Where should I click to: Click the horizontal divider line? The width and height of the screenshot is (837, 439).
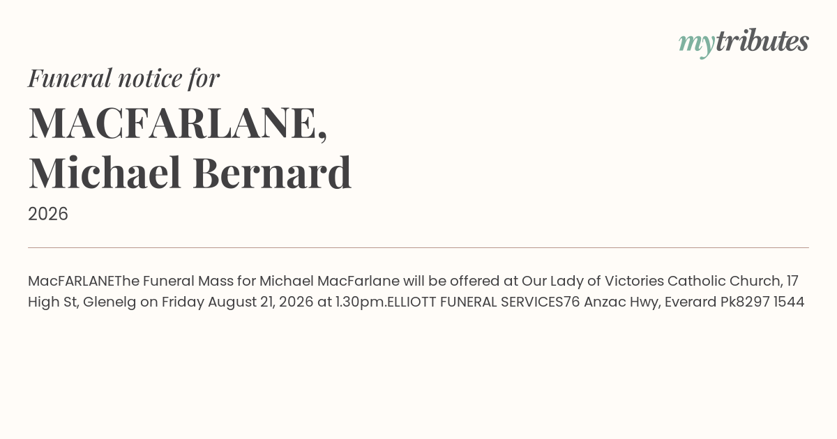pos(418,247)
